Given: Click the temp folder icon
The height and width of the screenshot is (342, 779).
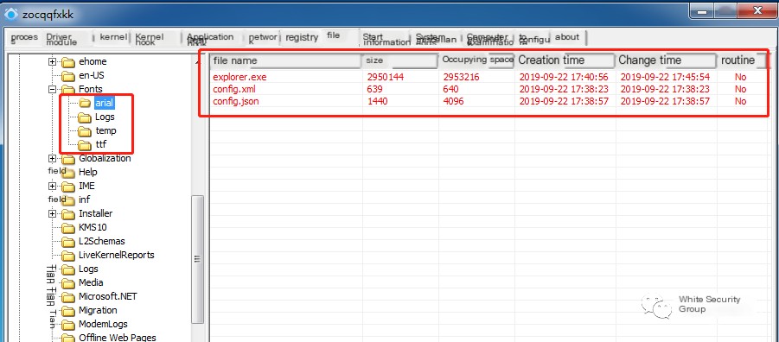Looking at the screenshot, I should [85, 131].
